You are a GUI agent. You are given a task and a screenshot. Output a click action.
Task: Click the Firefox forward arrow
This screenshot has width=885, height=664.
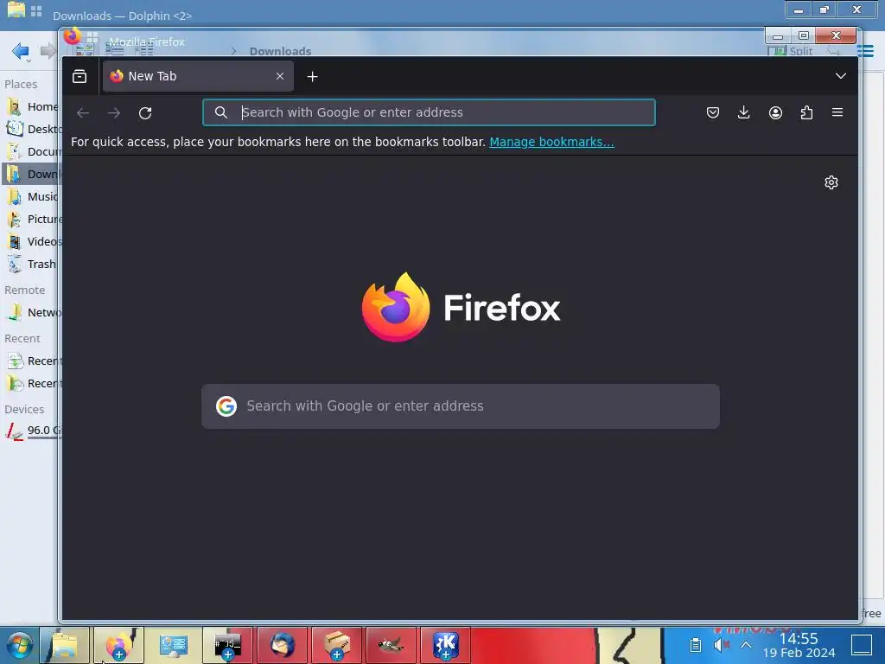pyautogui.click(x=114, y=113)
